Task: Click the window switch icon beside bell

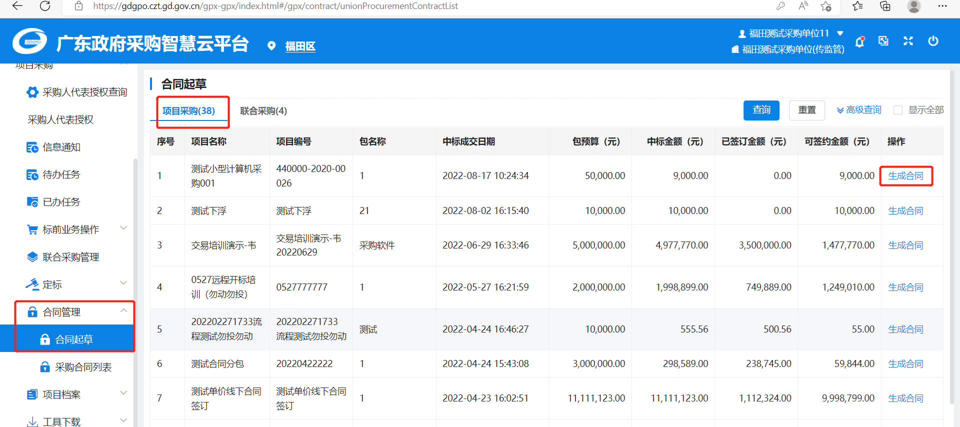Action: [x=883, y=41]
